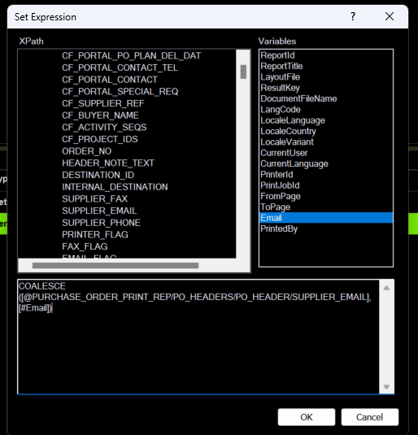Click the expression box scroll up arrow
Viewport: 418px width, 435px height.
[x=386, y=288]
